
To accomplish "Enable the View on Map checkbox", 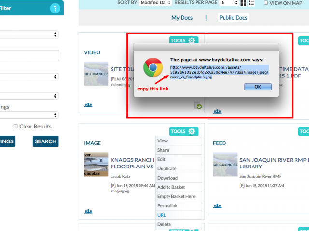I will click(266, 3).
